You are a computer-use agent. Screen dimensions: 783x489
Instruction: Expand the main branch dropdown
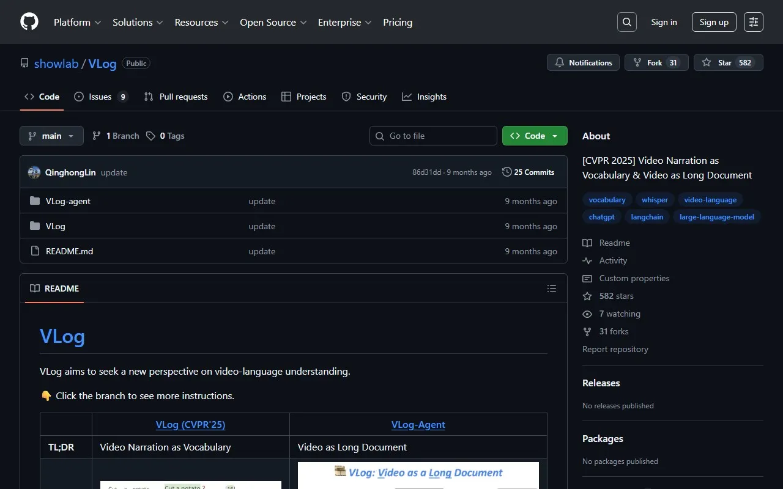[x=51, y=136]
